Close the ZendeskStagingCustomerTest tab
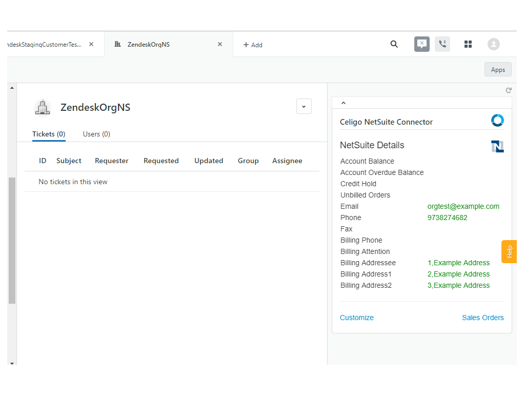The width and height of the screenshot is (525, 394). point(91,44)
